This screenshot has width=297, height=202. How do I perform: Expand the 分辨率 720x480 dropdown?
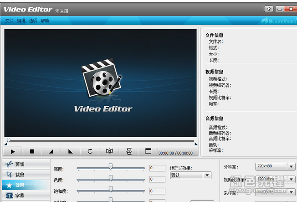pos(291,167)
